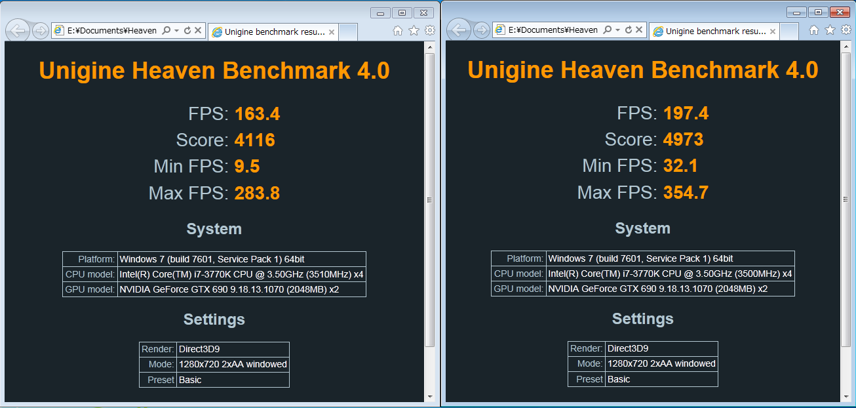
Task: Click the Forward arrow in left IE window
Action: [x=40, y=30]
